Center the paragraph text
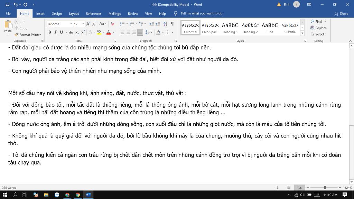 128,32
